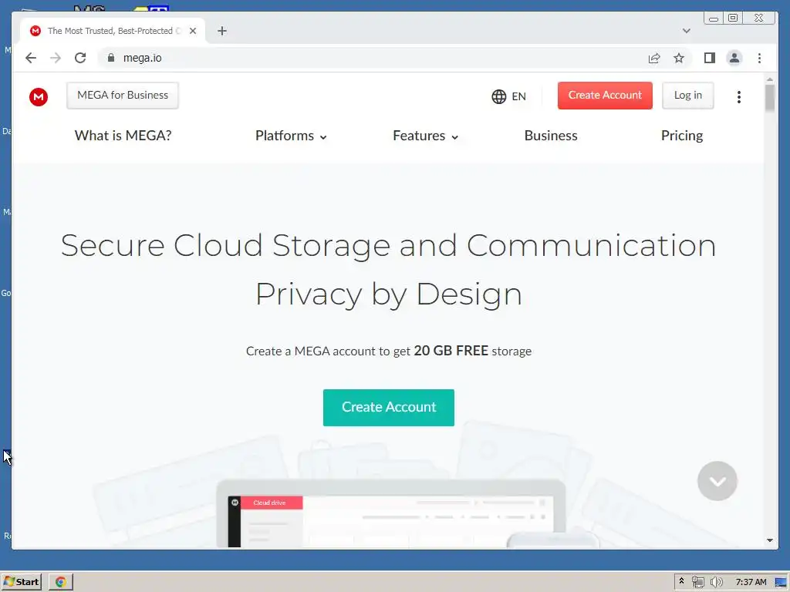Click '20 GB FREE' text

[x=451, y=351]
